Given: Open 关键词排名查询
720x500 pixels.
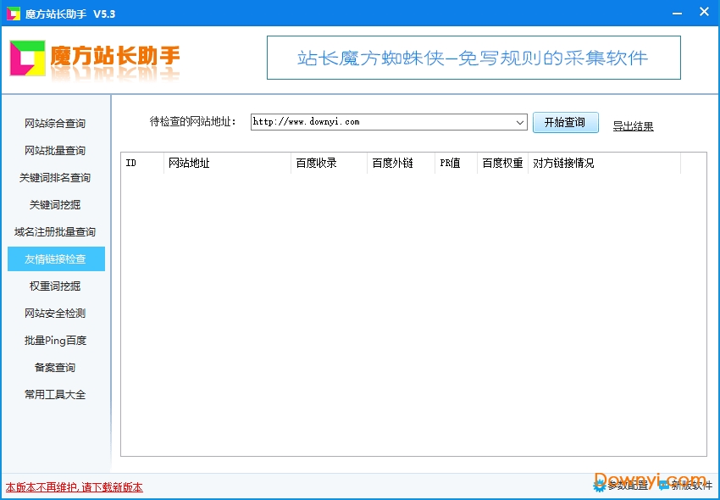Looking at the screenshot, I should (x=56, y=177).
